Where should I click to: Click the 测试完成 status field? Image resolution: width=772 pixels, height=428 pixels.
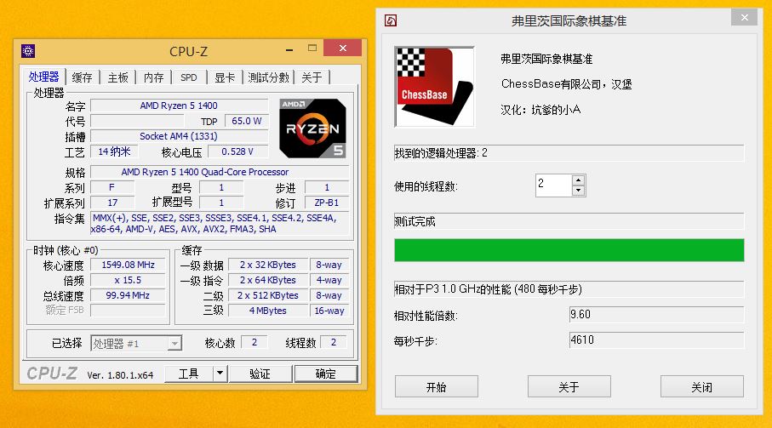click(569, 221)
